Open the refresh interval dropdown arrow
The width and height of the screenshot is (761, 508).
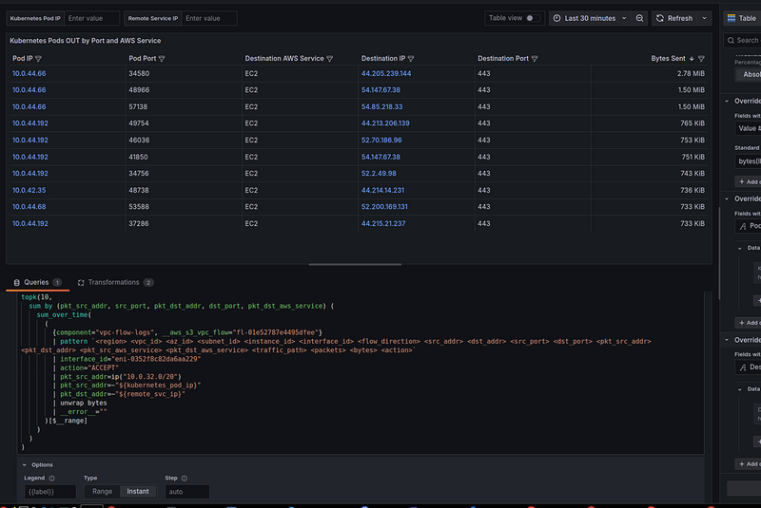pyautogui.click(x=704, y=18)
